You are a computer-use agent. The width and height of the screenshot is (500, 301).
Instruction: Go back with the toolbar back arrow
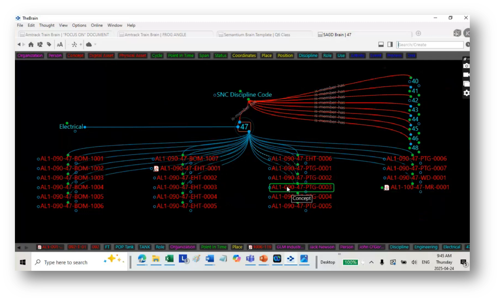[x=19, y=44]
